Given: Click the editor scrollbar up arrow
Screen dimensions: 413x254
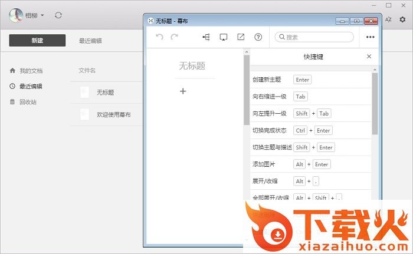Looking at the screenshot, I should [x=247, y=52].
